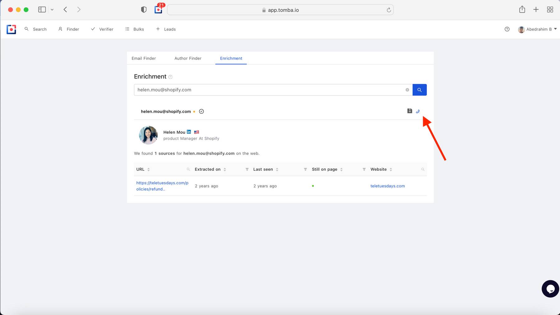
Task: Open the Leads nav item
Action: coord(166,29)
